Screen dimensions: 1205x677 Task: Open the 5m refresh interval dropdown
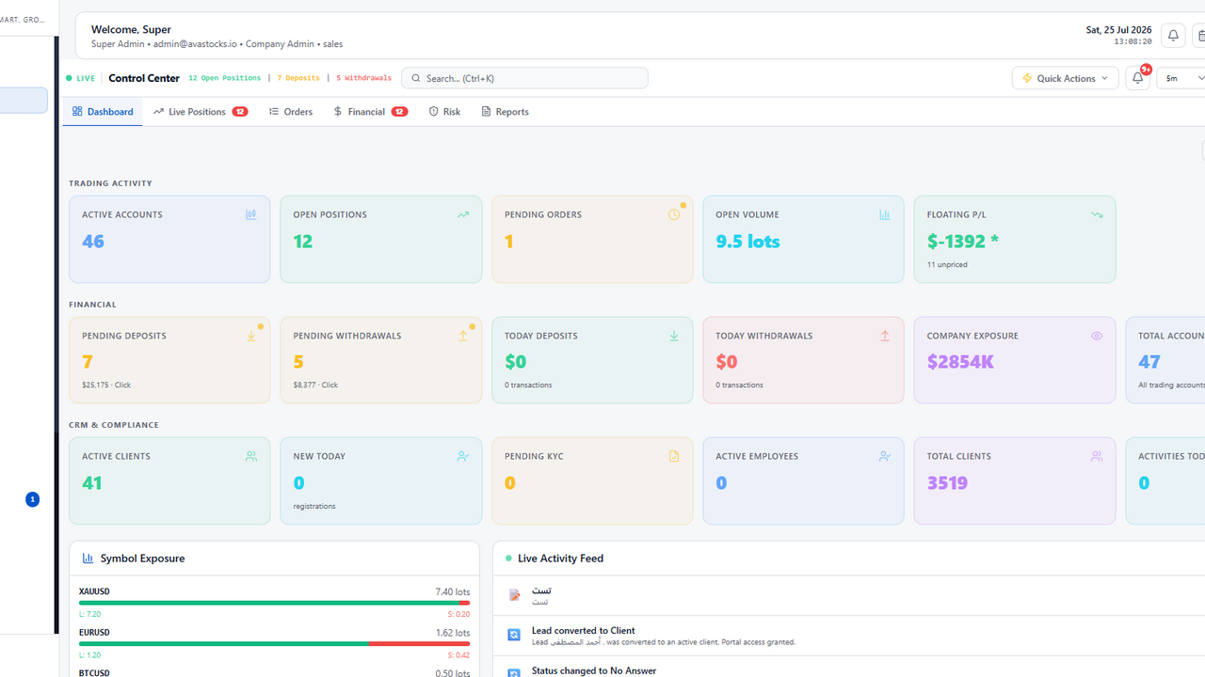(x=1181, y=78)
